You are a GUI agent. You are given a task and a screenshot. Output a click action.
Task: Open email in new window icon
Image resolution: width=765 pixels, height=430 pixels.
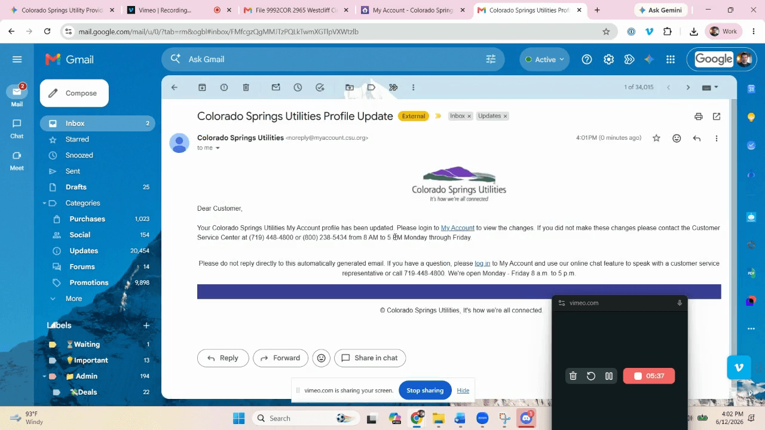[717, 116]
